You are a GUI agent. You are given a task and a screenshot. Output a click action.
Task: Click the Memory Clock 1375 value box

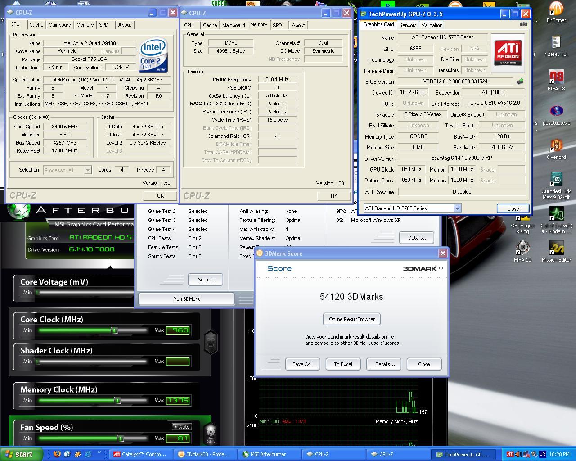(178, 400)
